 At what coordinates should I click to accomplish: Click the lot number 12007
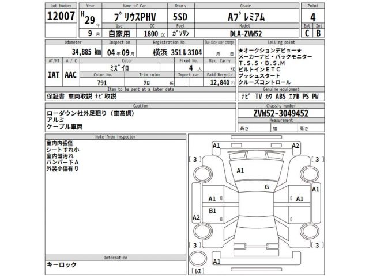click(61, 16)
